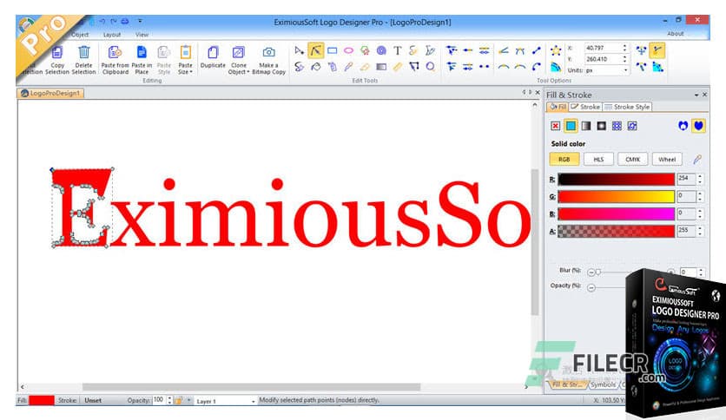Image resolution: width=726 pixels, height=420 pixels.
Task: Open the Object ribbon tab
Action: 80,35
